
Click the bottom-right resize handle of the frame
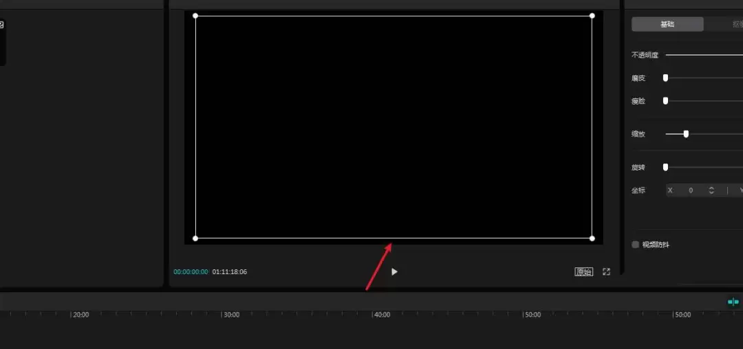592,238
